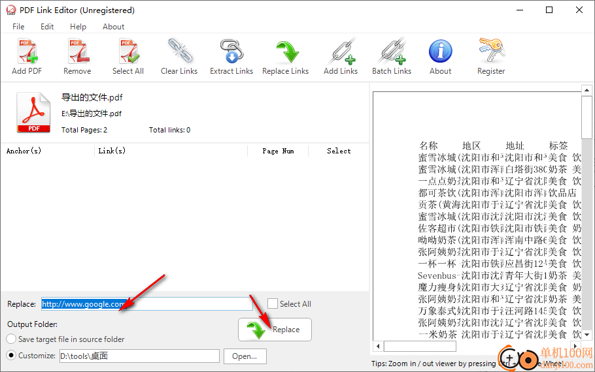Click the Remove PDF toolbar icon
Screen dimensions: 595x372
78,52
